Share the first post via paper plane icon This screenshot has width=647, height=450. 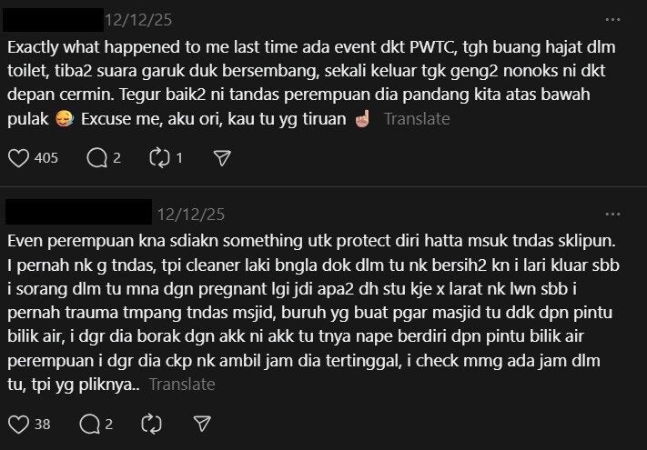pos(222,158)
